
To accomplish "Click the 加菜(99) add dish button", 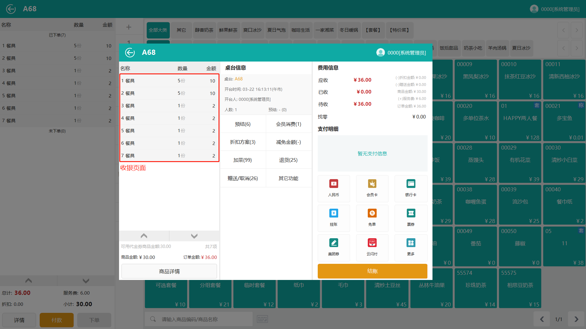I will pos(243,160).
